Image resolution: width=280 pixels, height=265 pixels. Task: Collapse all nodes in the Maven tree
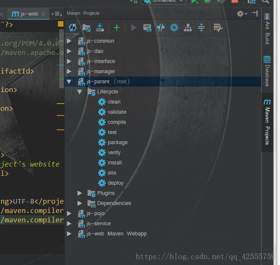click(x=201, y=28)
